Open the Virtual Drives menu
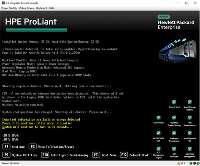 (x=26, y=8)
